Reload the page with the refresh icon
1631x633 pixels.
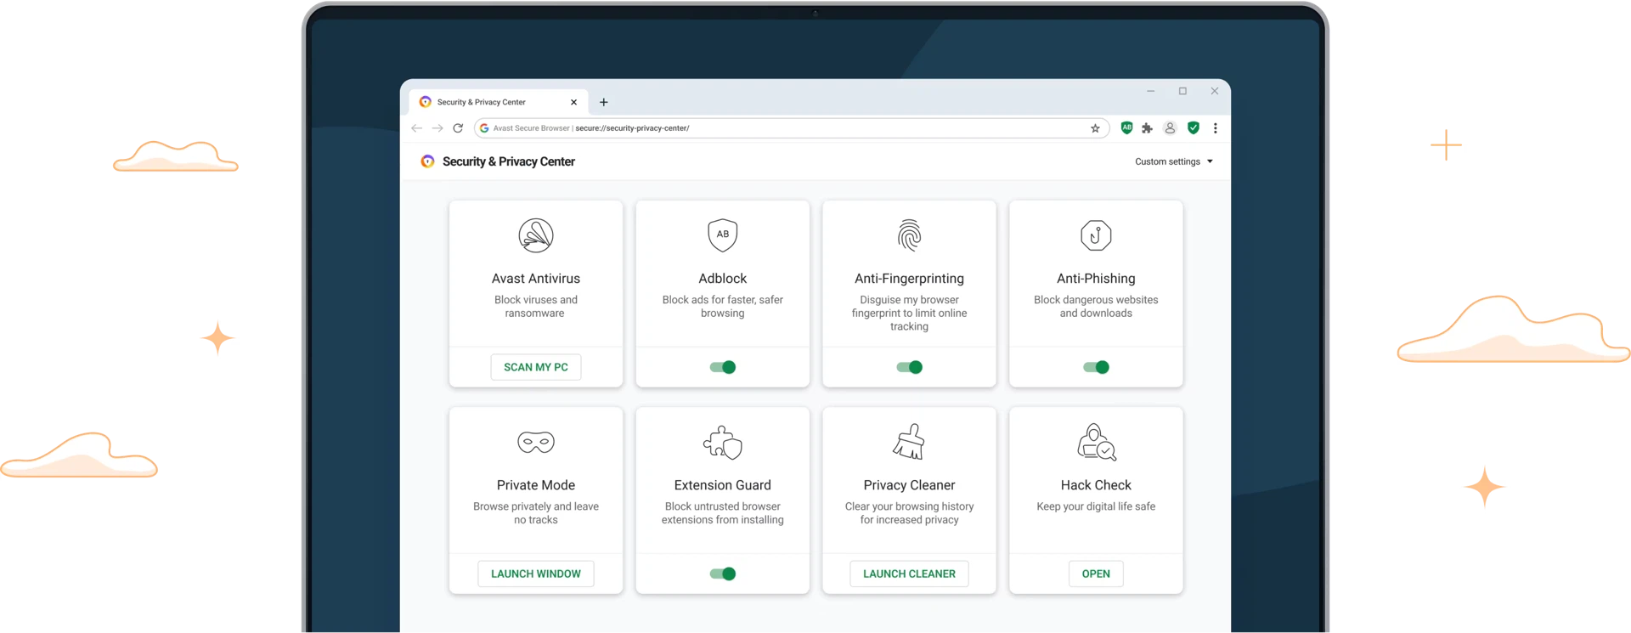[458, 128]
